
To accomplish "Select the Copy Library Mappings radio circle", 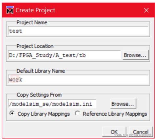I will pyautogui.click(x=12, y=113).
